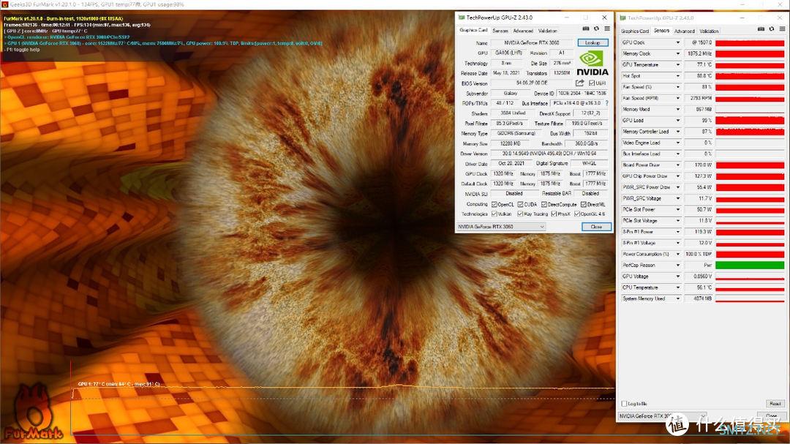Toggle the PhysX checkbox
Viewport: 790px width, 444px height.
pyautogui.click(x=554, y=214)
